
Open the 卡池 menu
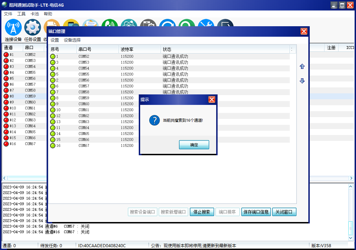35,14
